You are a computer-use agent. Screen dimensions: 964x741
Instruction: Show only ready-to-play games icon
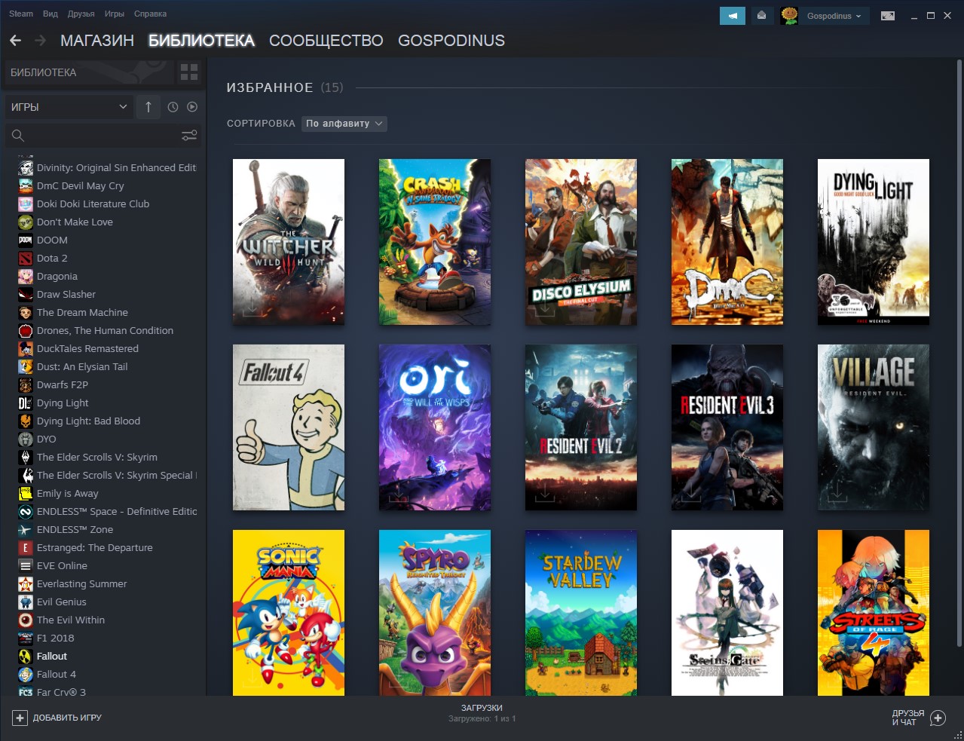pos(192,107)
